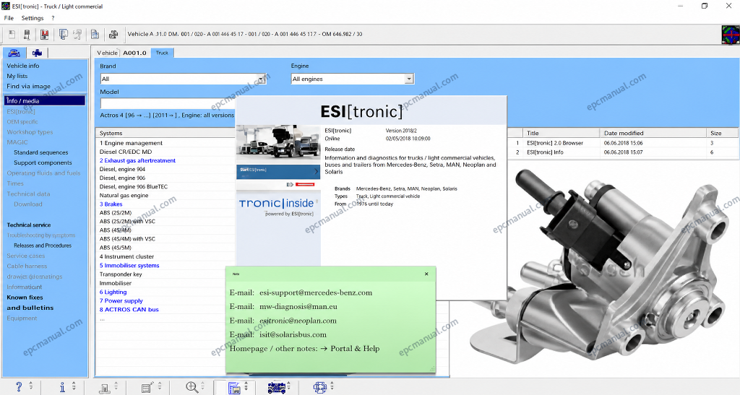Click the red save disk toolbar icon

[44, 35]
